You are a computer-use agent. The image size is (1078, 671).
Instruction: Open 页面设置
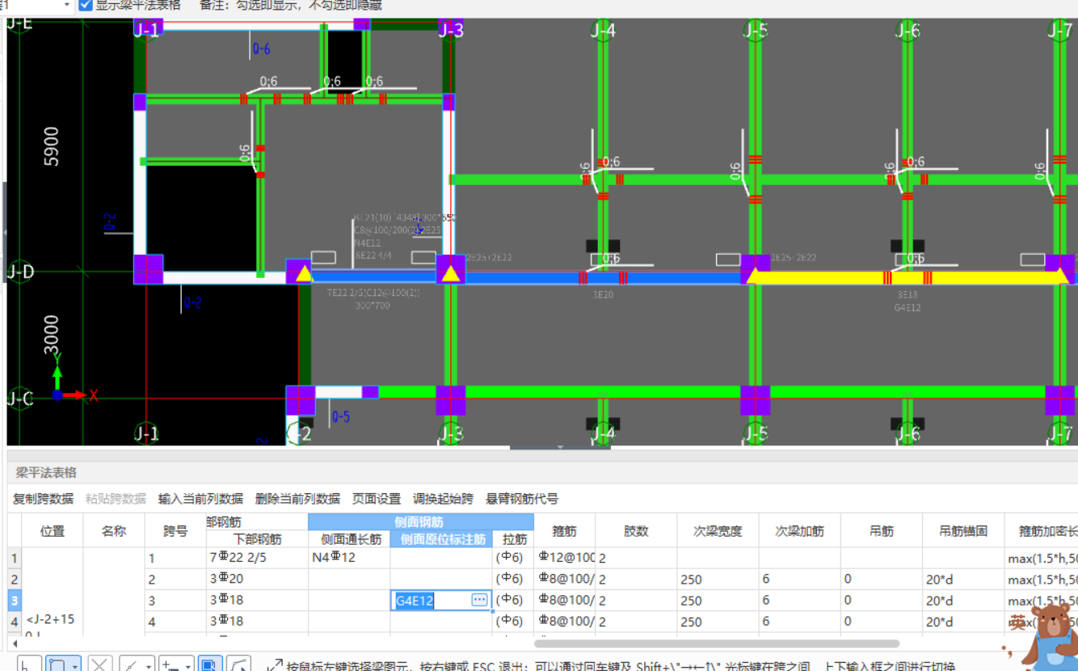[377, 499]
